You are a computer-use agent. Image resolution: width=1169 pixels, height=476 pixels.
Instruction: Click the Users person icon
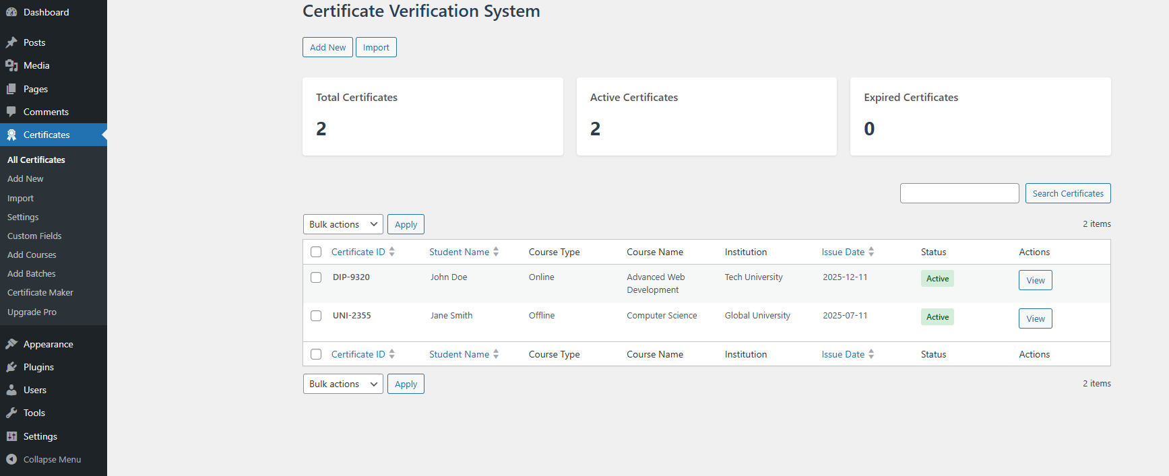point(11,390)
